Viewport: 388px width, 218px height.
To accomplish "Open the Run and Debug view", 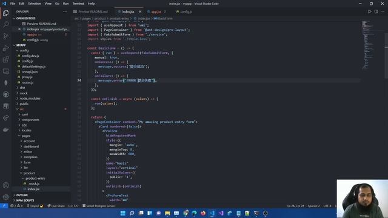I will click(x=5, y=48).
